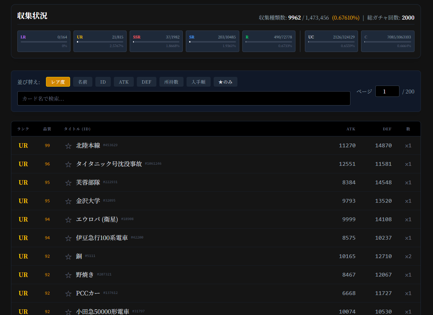433x315 pixels.
Task: Select the UR rarity stat box
Action: point(100,41)
